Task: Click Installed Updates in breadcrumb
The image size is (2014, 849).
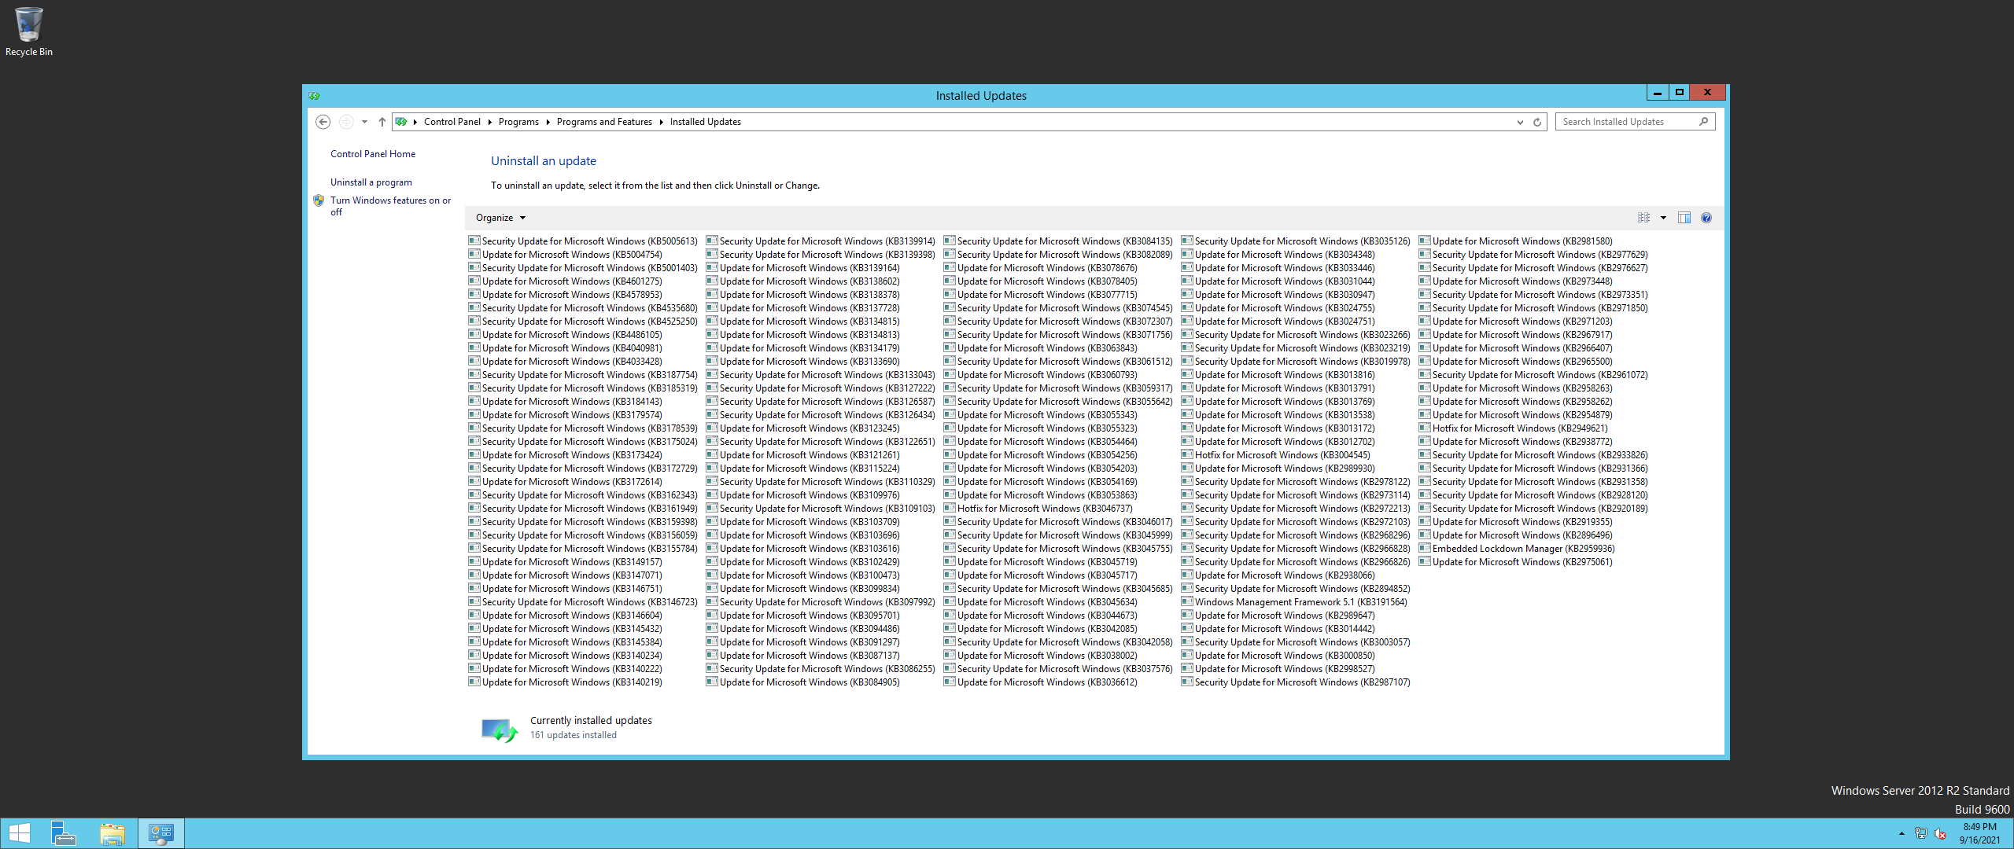Action: click(x=706, y=122)
